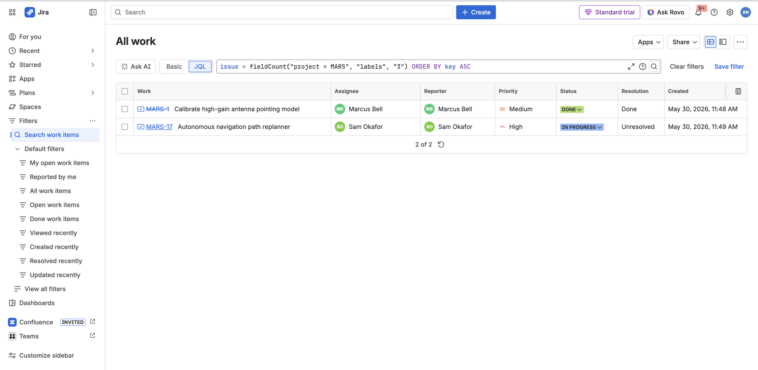Clear filters

pyautogui.click(x=686, y=67)
